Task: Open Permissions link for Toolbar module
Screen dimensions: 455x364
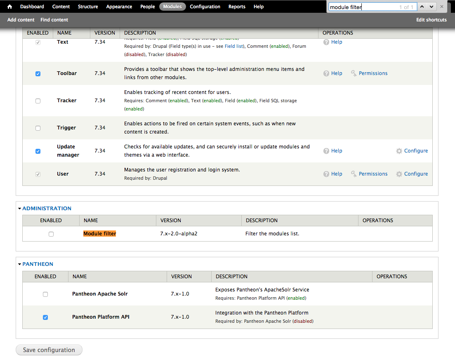Action: (373, 73)
